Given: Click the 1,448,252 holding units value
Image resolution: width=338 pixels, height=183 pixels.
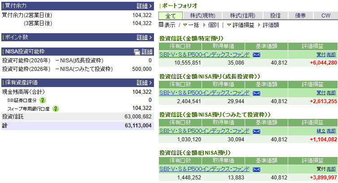Looking at the screenshot, I should click(189, 178).
